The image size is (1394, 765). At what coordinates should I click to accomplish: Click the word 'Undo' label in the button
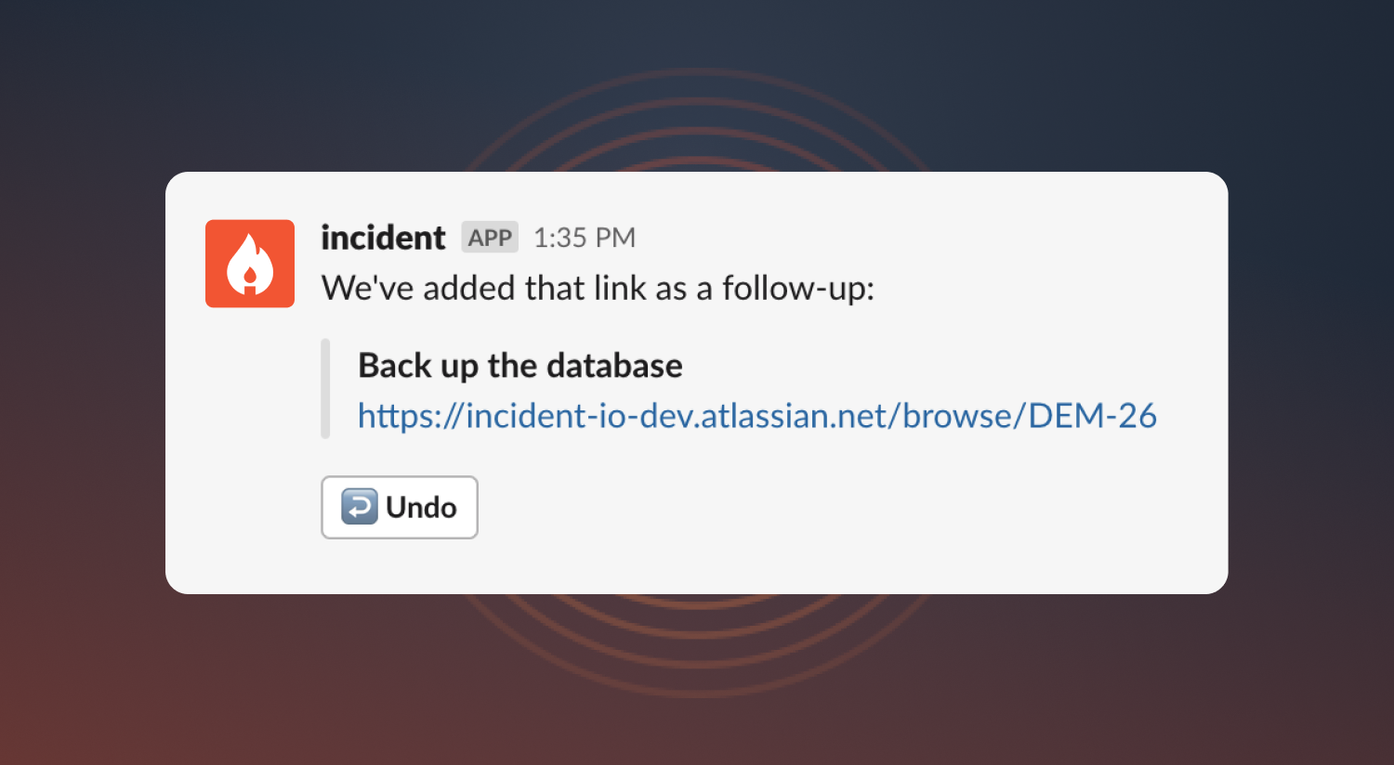pos(421,508)
